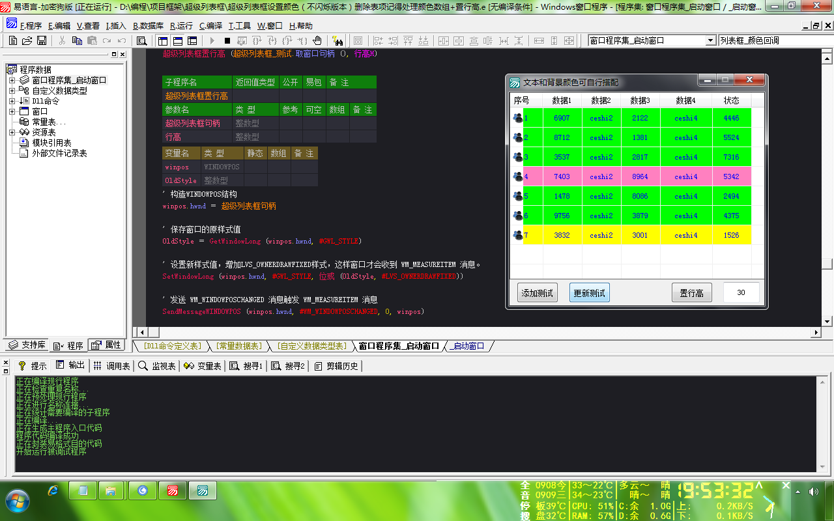Click the hand breakpoint icon in toolbar
This screenshot has height=521, width=834.
click(x=317, y=40)
